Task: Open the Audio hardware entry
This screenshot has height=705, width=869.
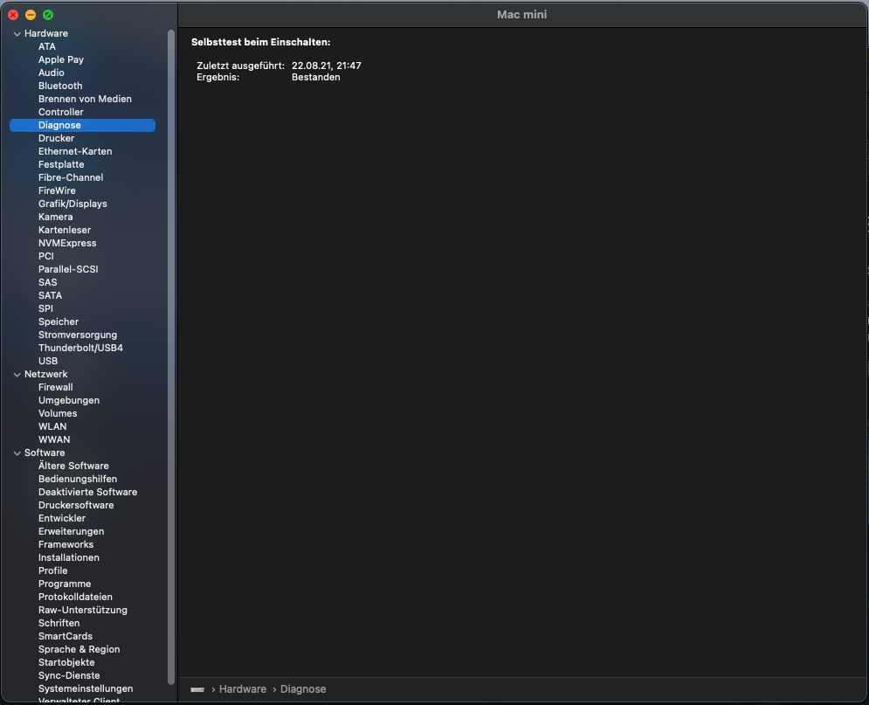Action: coord(51,73)
